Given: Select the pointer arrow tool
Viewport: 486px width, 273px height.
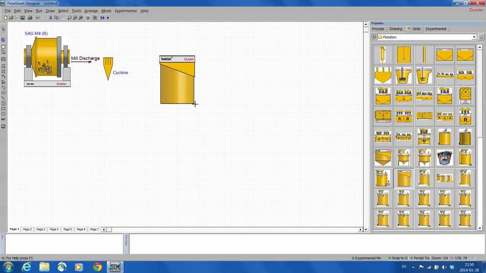Looking at the screenshot, I should (x=3, y=29).
